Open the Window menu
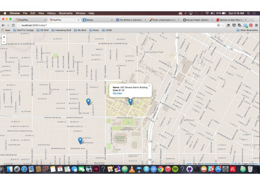 pos(80,13)
